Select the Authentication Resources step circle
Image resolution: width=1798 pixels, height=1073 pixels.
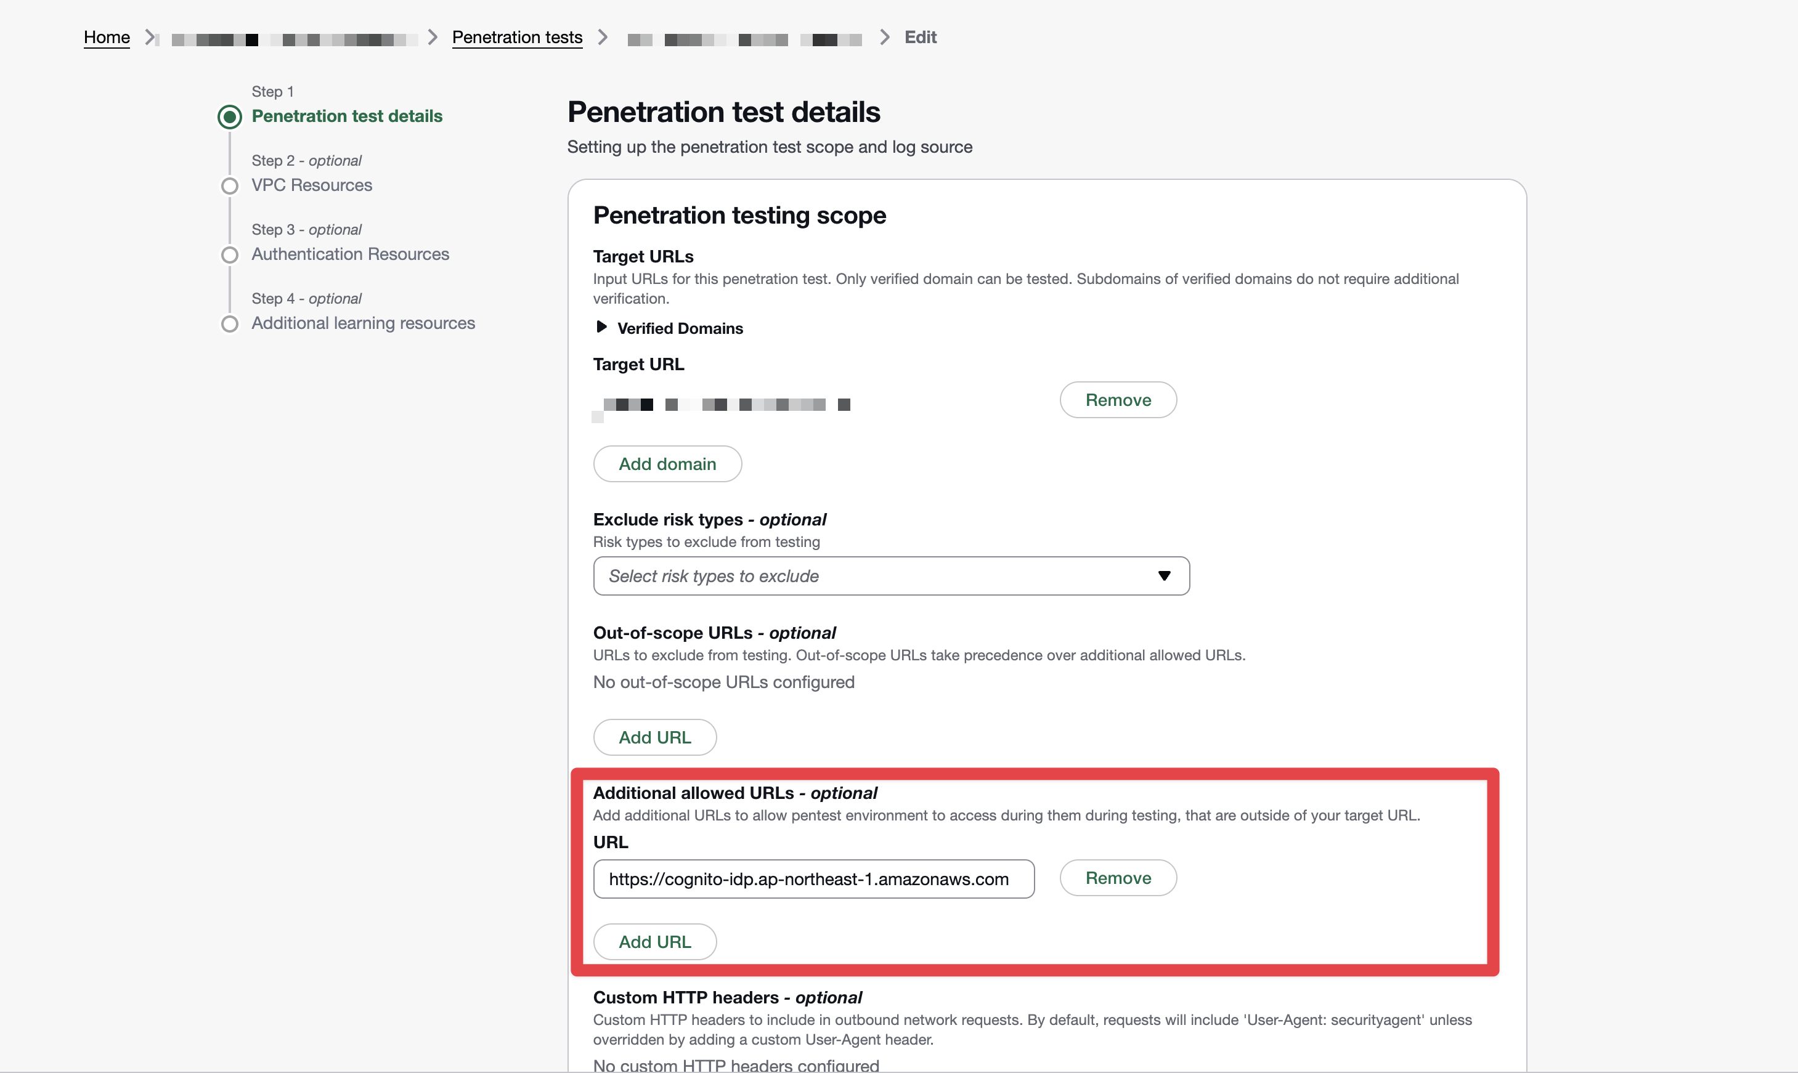pos(229,254)
